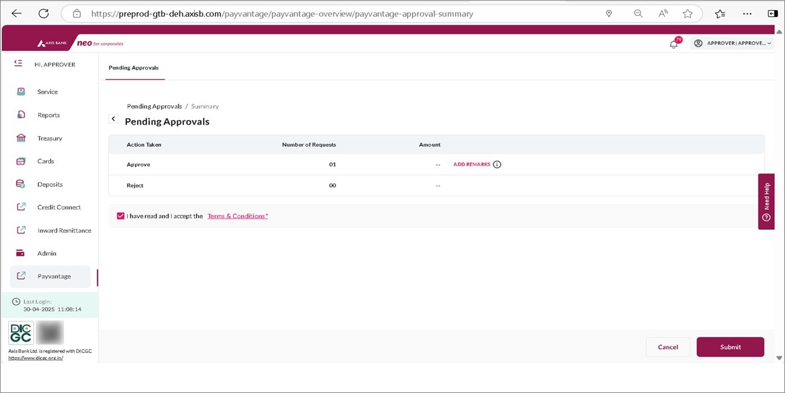The image size is (785, 393).
Task: Open the notifications bell with 79 badge
Action: [674, 43]
